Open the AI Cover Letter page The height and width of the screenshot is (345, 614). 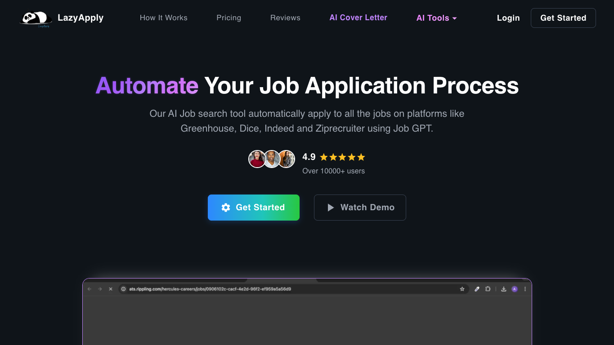point(359,18)
